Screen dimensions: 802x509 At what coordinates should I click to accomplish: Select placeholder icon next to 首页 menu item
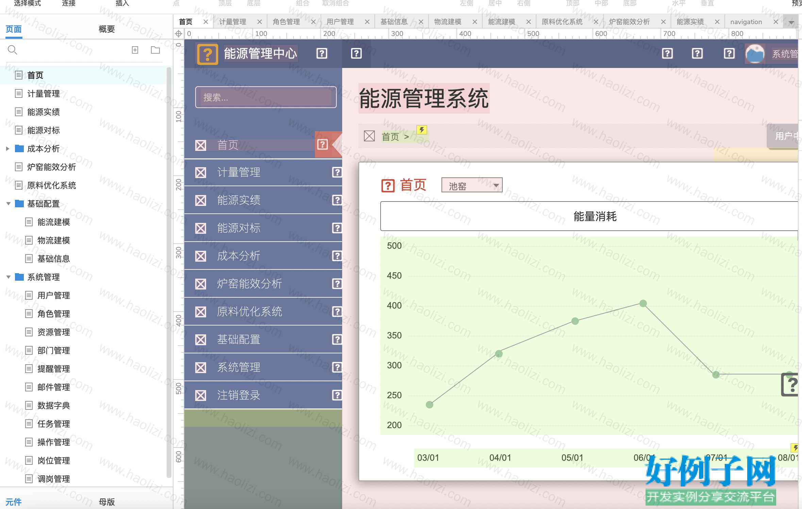click(x=201, y=145)
